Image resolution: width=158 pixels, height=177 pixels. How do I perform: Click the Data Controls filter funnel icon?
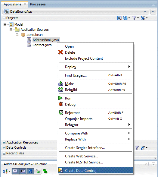(137, 147)
